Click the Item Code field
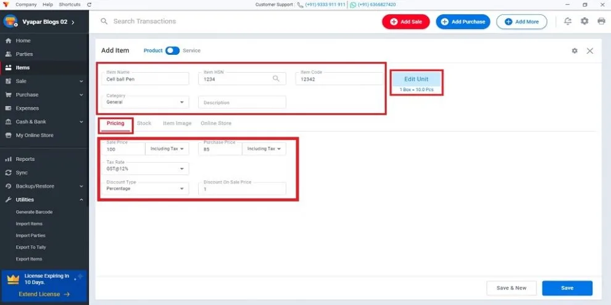Image resolution: width=611 pixels, height=305 pixels. point(339,79)
